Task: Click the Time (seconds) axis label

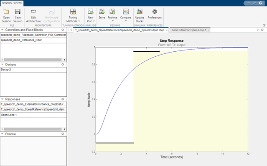Action: (172, 157)
